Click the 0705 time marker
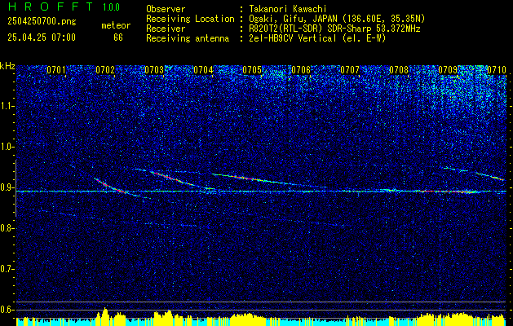This screenshot has width=513, height=326. coord(252,70)
